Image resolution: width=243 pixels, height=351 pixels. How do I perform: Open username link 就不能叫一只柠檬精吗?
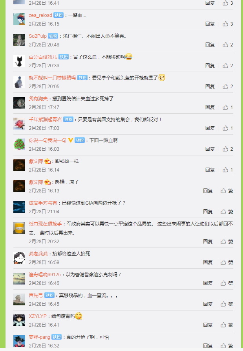pos(52,78)
